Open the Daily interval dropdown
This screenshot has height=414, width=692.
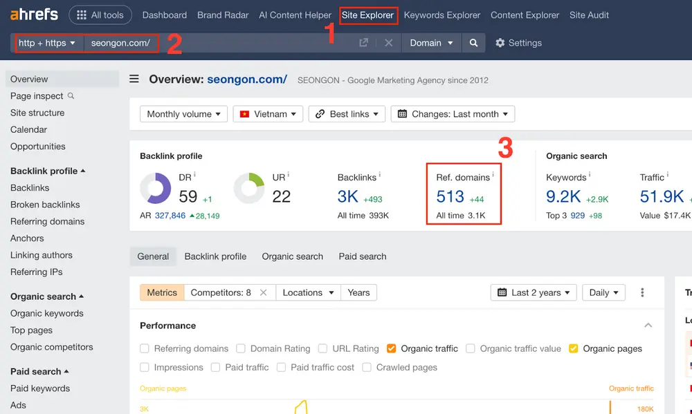click(603, 292)
